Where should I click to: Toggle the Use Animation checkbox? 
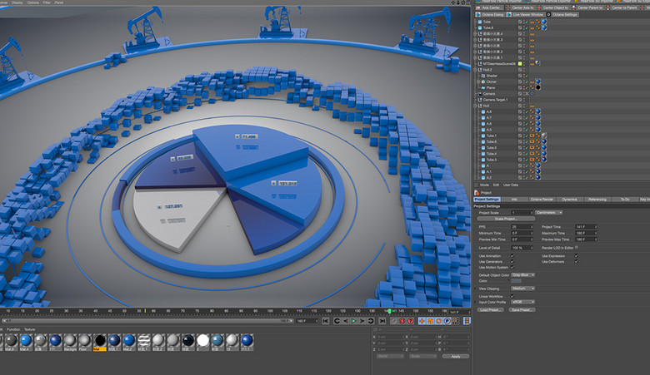pyautogui.click(x=512, y=255)
